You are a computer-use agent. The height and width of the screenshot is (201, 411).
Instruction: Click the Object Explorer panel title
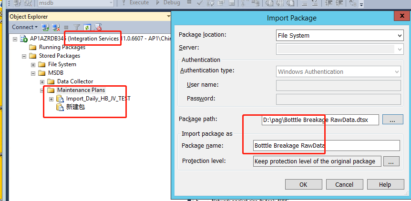coord(29,17)
